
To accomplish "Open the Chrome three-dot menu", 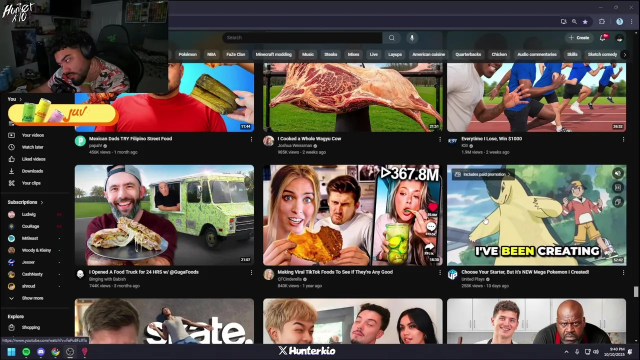I will 632,21.
